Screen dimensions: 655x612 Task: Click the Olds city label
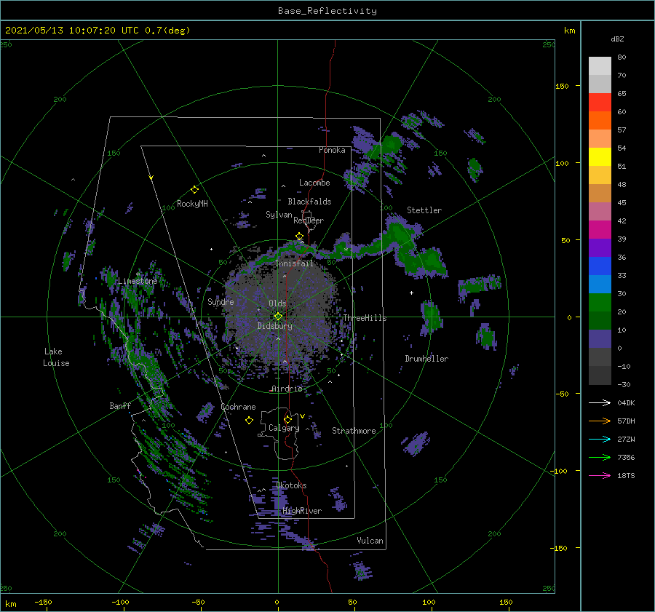[x=277, y=303]
